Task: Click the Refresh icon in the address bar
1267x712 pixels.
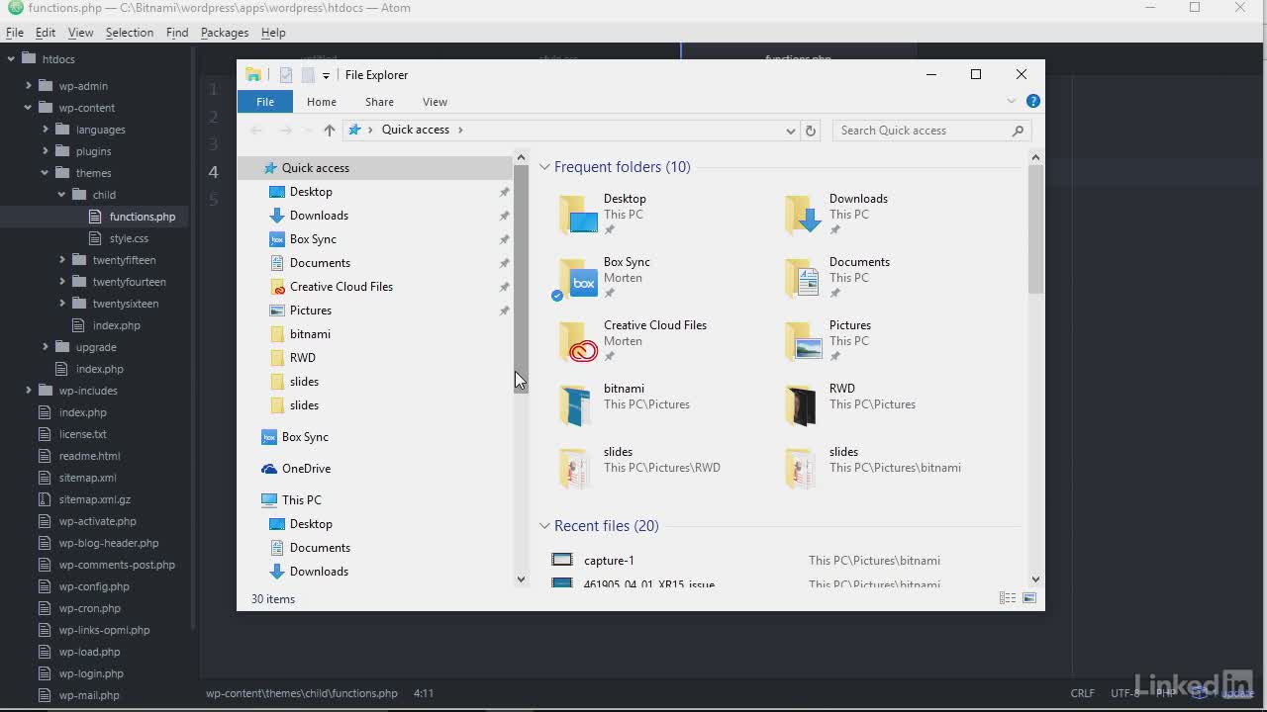Action: (811, 131)
